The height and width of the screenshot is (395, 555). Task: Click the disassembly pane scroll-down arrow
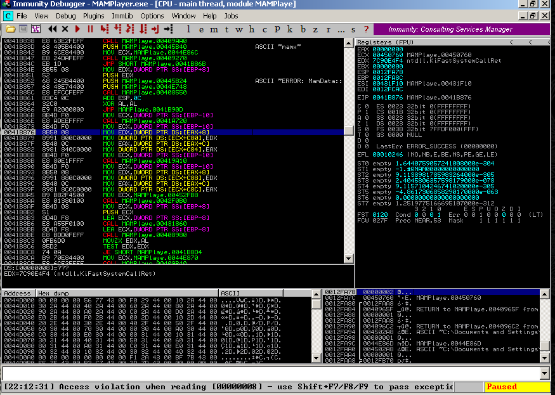[349, 259]
